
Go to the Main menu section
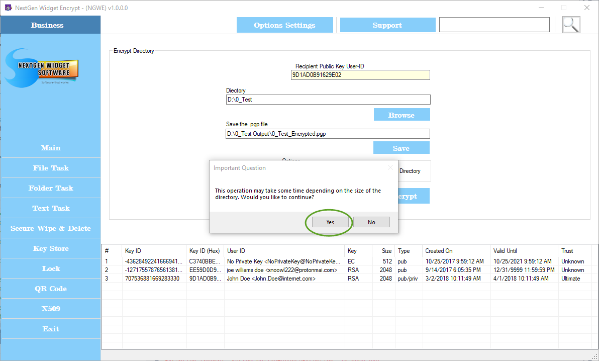tap(51, 148)
